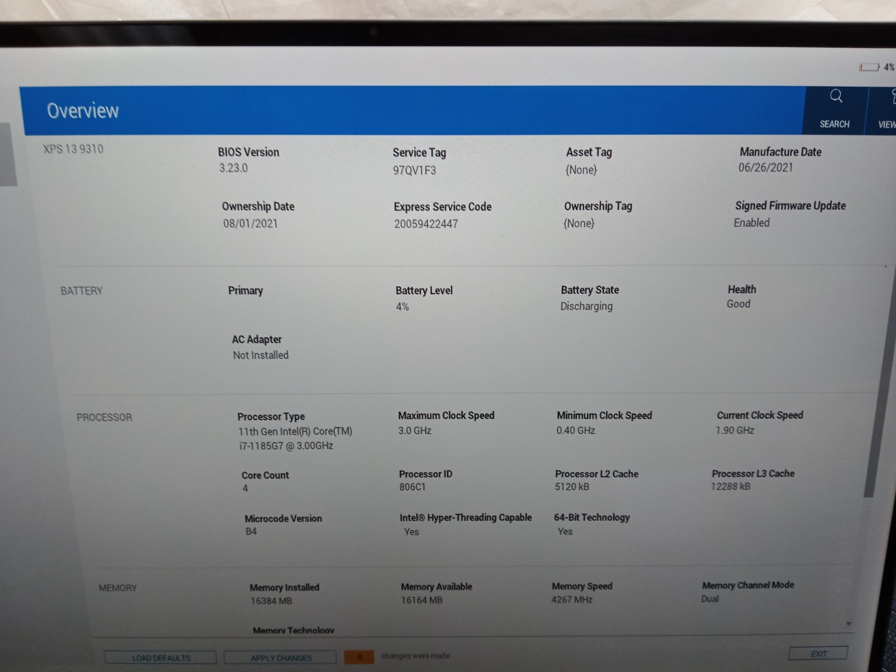This screenshot has height=672, width=896.
Task: Select Memory Channel Mode Dual value
Action: coord(710,599)
